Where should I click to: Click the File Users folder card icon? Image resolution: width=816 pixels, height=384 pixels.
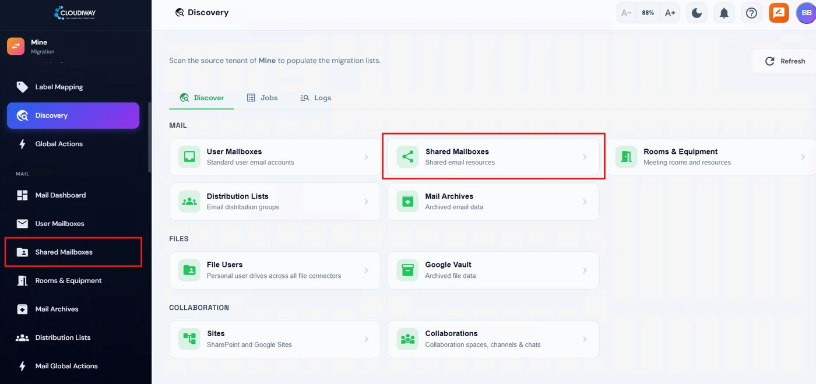[189, 270]
